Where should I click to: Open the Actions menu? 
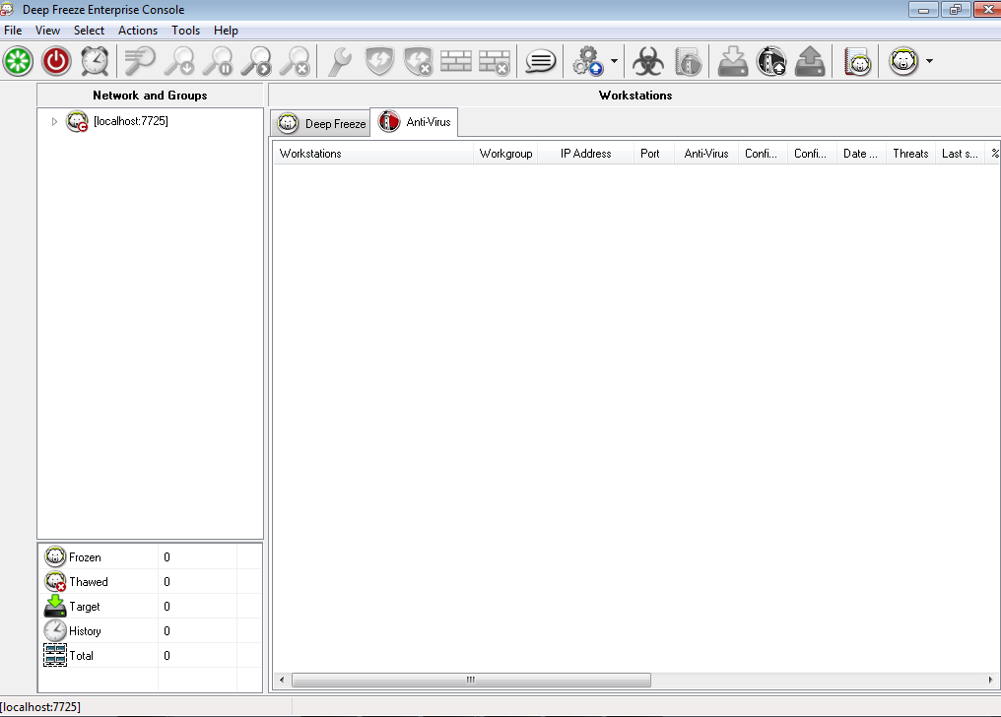point(138,31)
